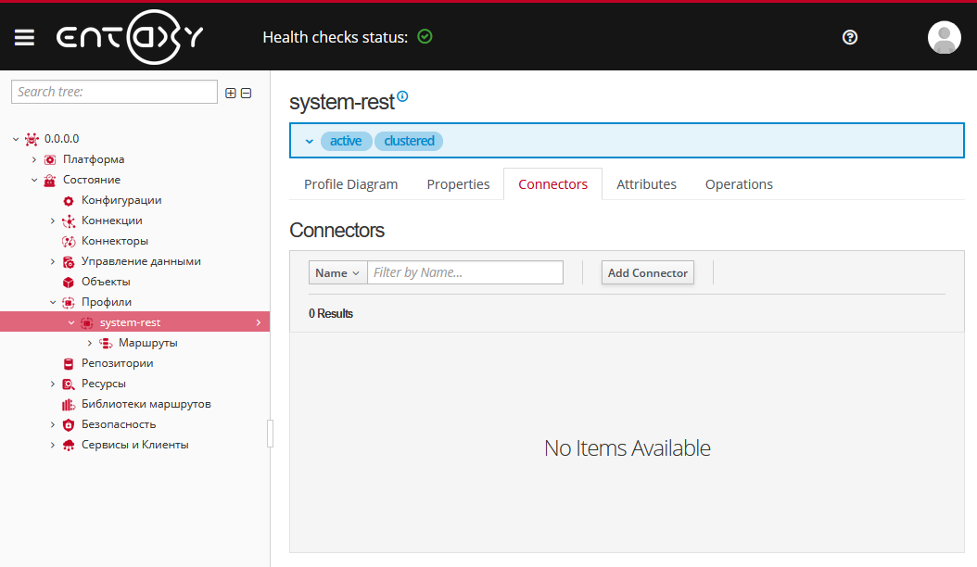Click the health checks status checkmark
Image resolution: width=977 pixels, height=567 pixels.
pos(425,36)
